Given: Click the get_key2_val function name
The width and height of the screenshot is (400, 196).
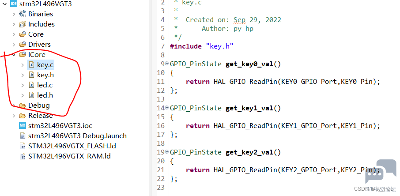Looking at the screenshot, I should 249,152.
